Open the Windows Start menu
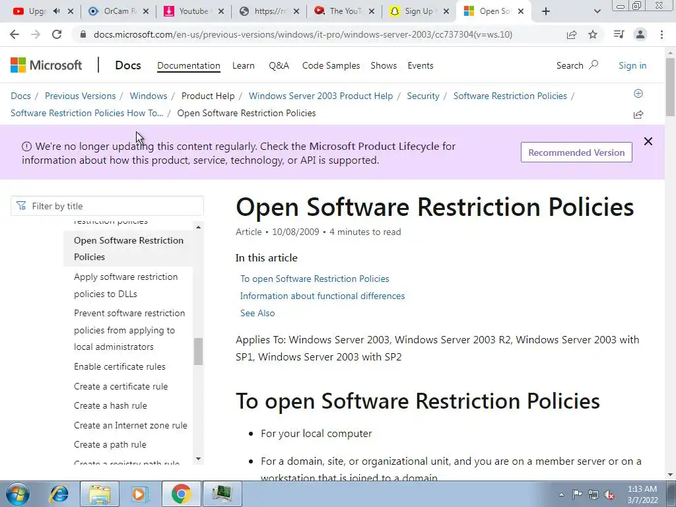676x507 pixels. click(17, 494)
